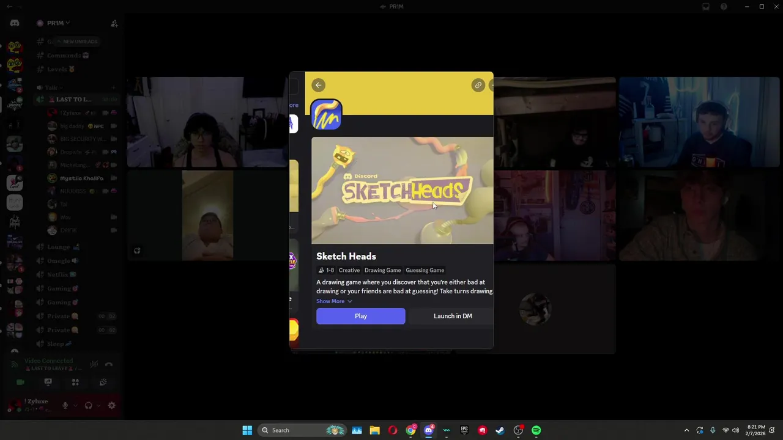Join the Omegle voice channel

tap(59, 261)
